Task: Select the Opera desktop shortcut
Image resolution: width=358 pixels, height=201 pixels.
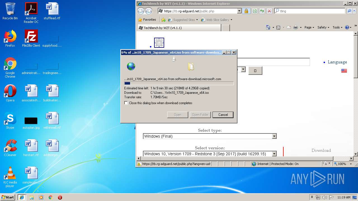Action: tap(10, 93)
